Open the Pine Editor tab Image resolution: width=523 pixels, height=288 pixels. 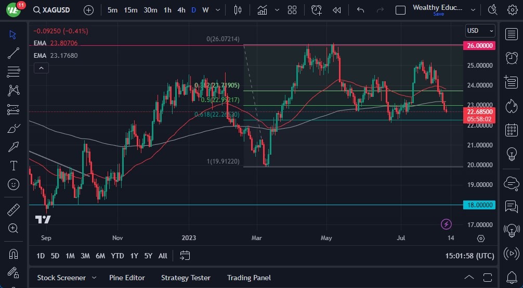click(x=127, y=278)
